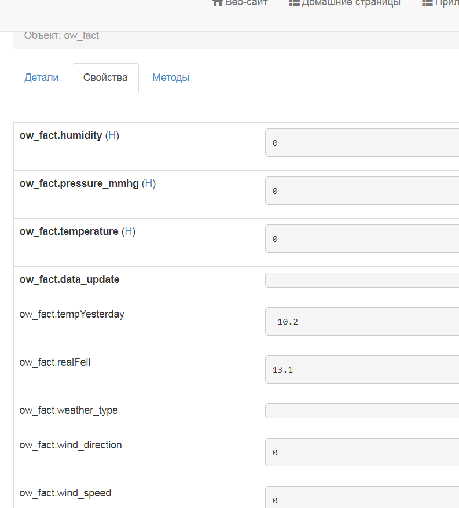
Task: Open history link (H) for ow_fact.pressure_mmhg
Action: pos(149,183)
